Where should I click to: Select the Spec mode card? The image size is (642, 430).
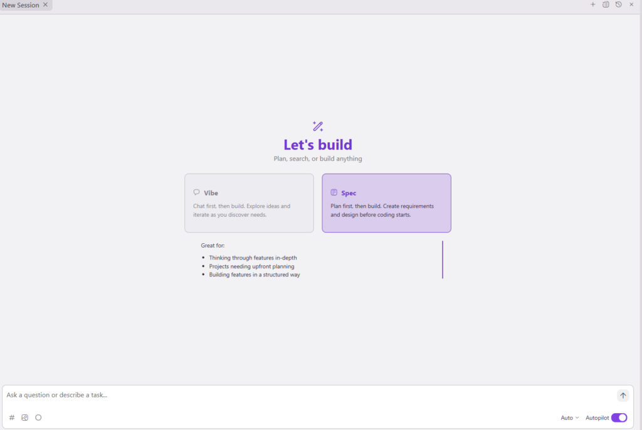[x=386, y=203]
